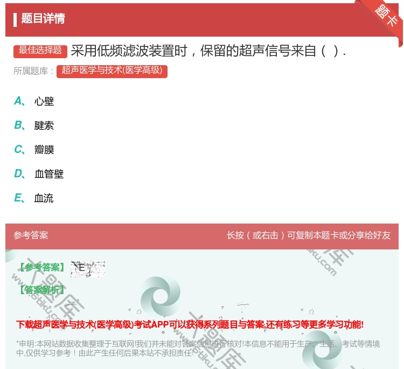Click the 【参考答案】 green label
404x369 pixels.
pos(42,268)
